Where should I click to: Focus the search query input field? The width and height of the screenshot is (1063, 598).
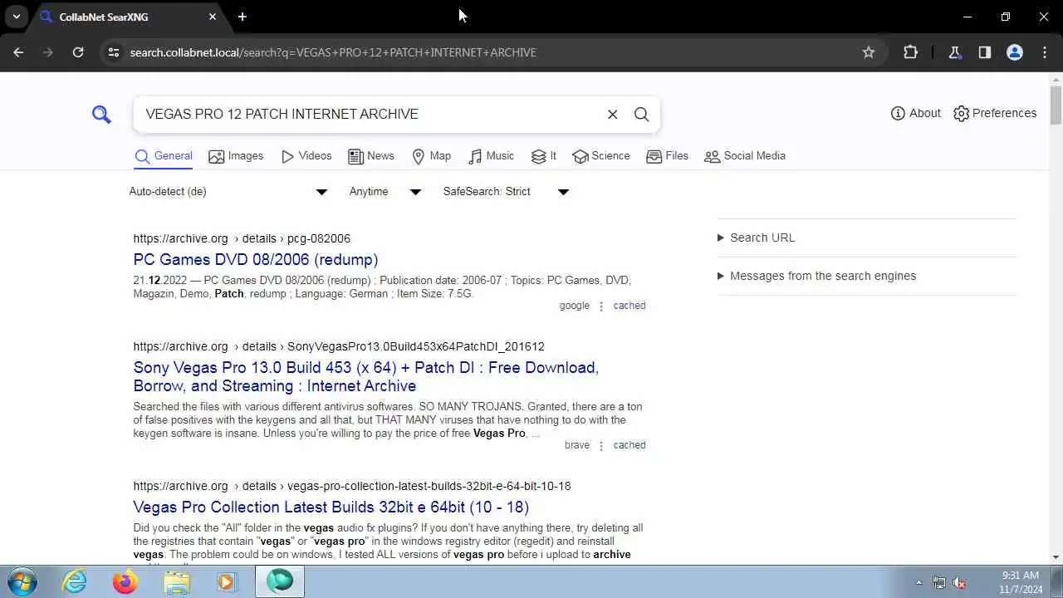[x=370, y=115]
